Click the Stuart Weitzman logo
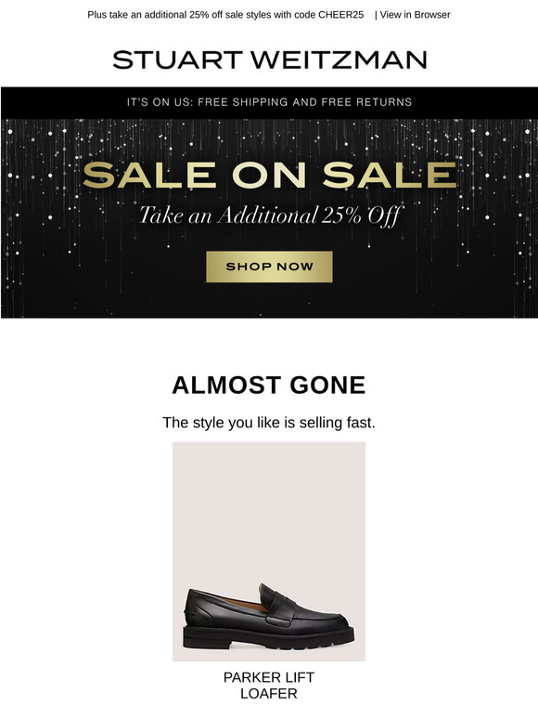 tap(270, 60)
